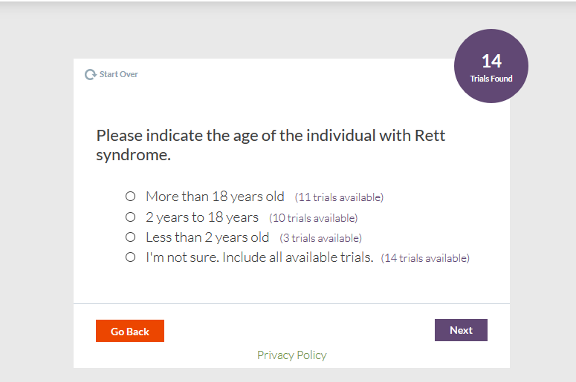The image size is (576, 382).
Task: Click the 14 trials available note
Action: coord(425,258)
